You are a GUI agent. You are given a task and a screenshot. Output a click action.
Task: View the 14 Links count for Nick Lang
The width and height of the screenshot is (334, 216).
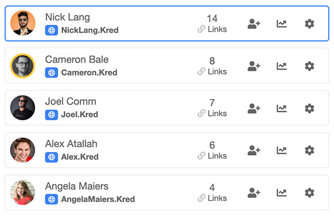coord(212,23)
